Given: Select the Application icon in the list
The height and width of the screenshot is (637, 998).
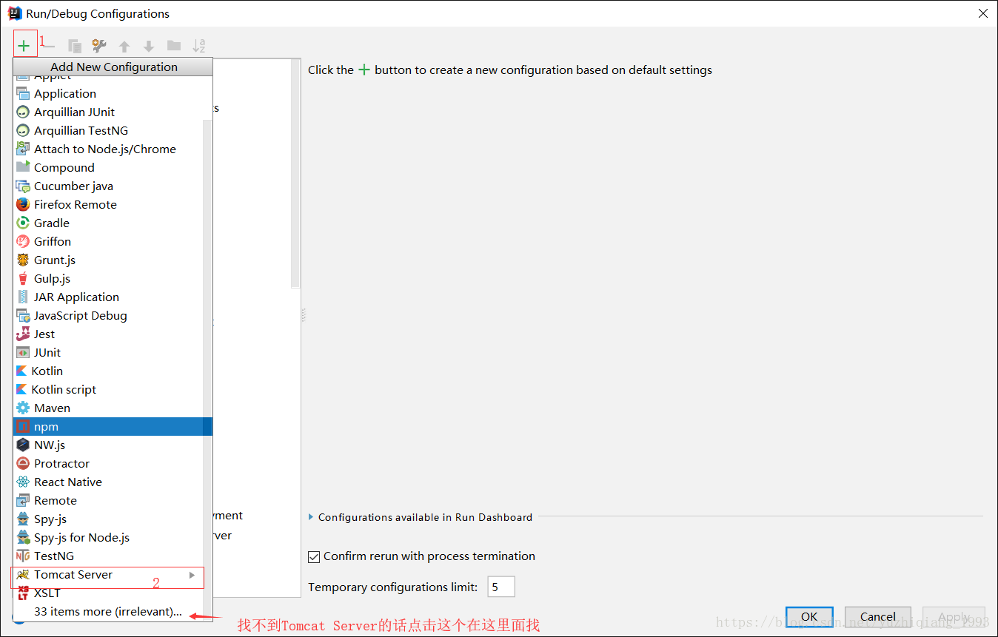Looking at the screenshot, I should pos(23,93).
